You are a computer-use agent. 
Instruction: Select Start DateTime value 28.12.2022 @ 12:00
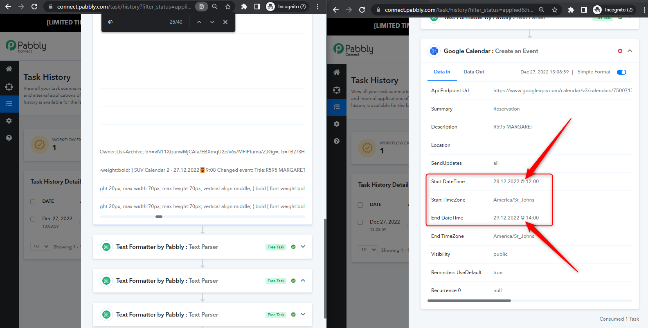pyautogui.click(x=516, y=182)
